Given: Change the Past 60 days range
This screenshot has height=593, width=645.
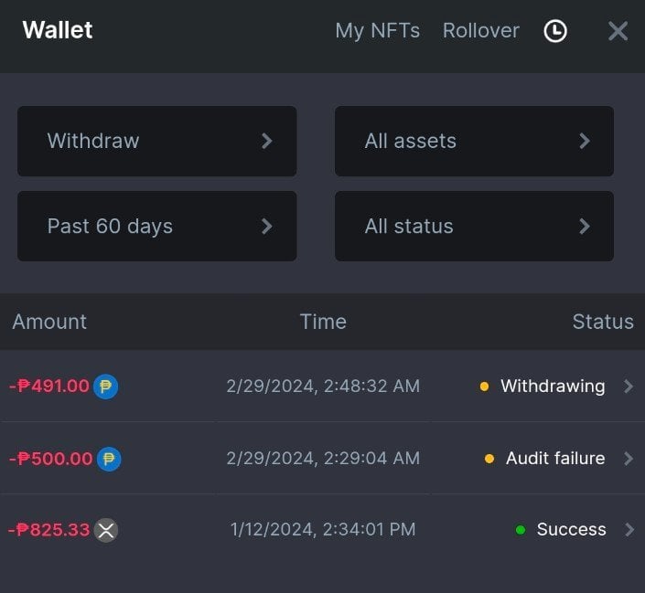Looking at the screenshot, I should click(x=156, y=226).
